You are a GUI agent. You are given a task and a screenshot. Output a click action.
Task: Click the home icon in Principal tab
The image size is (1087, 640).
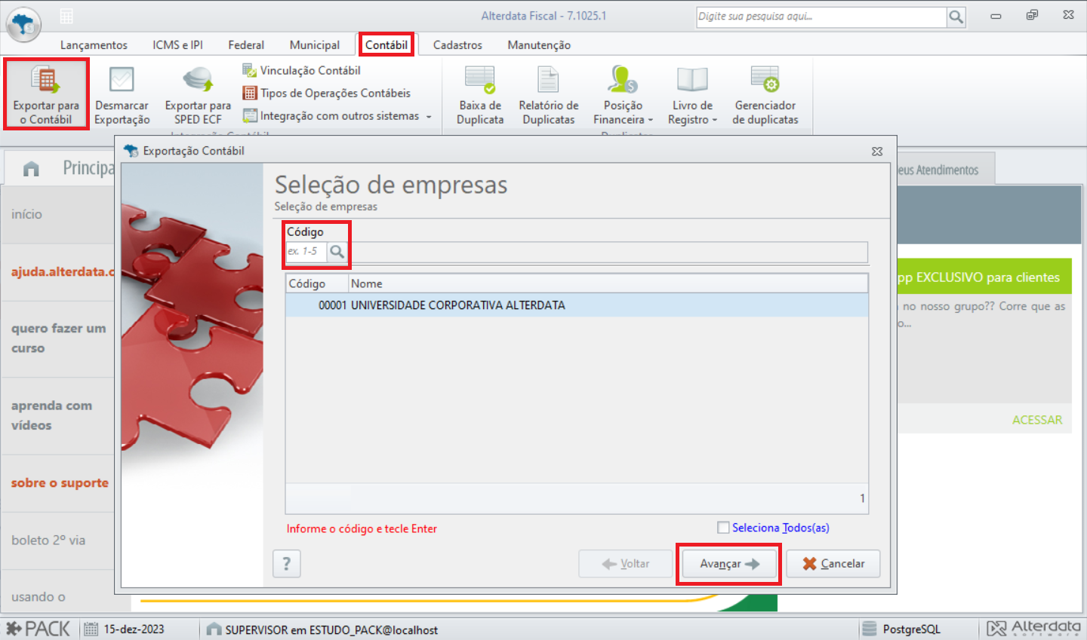pyautogui.click(x=31, y=169)
